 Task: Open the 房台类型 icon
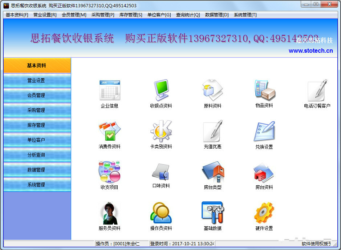click(x=213, y=172)
